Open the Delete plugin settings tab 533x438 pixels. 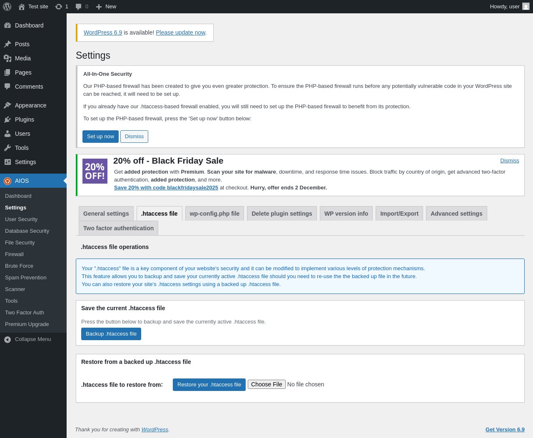click(282, 214)
